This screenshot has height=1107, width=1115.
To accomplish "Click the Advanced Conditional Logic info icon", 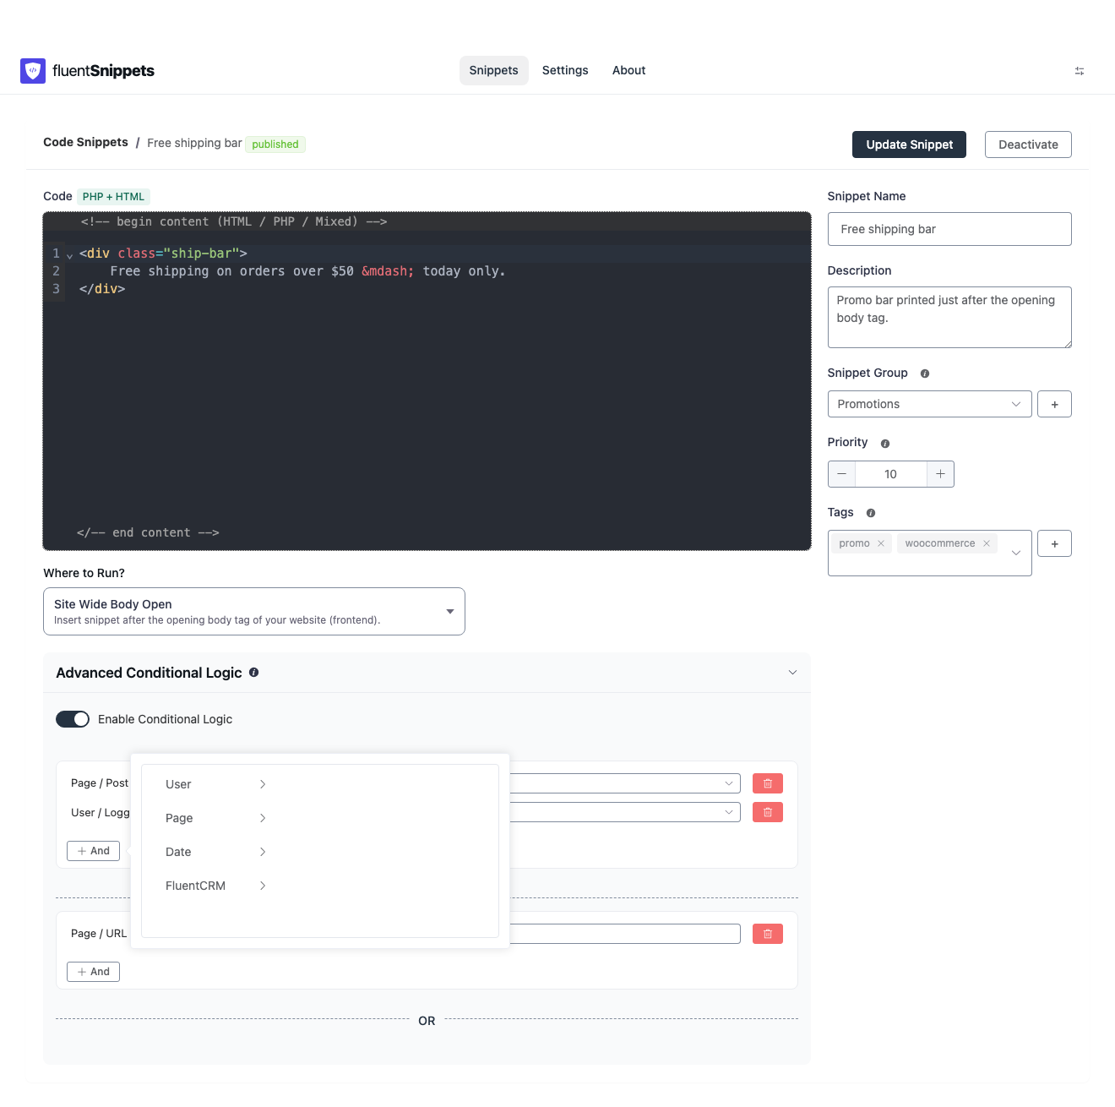I will (254, 673).
